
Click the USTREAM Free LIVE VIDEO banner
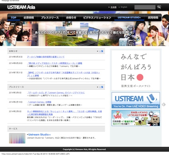click(136, 100)
